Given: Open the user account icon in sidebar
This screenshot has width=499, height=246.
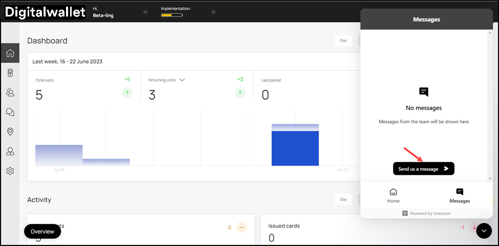Looking at the screenshot, I should [10, 151].
